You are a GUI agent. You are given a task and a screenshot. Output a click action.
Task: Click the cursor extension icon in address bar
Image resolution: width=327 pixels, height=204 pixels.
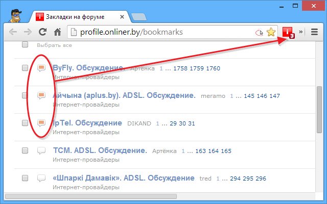tap(259, 33)
